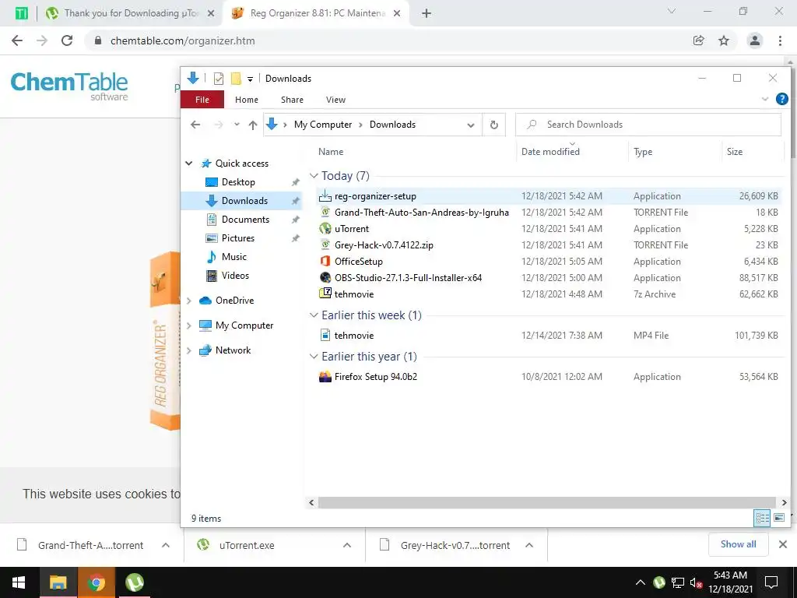Collapse the Earlier this year group
The height and width of the screenshot is (598, 797).
[x=314, y=357]
